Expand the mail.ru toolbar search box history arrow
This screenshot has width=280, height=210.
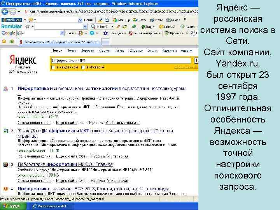(80, 20)
